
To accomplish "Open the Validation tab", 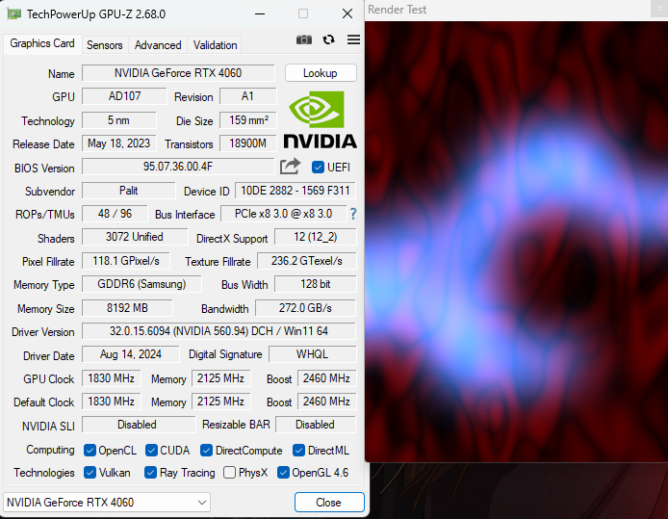I will point(215,45).
